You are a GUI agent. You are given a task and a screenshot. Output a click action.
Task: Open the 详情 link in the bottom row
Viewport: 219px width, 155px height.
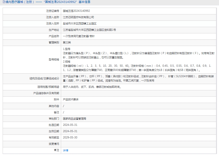[x=66, y=150]
